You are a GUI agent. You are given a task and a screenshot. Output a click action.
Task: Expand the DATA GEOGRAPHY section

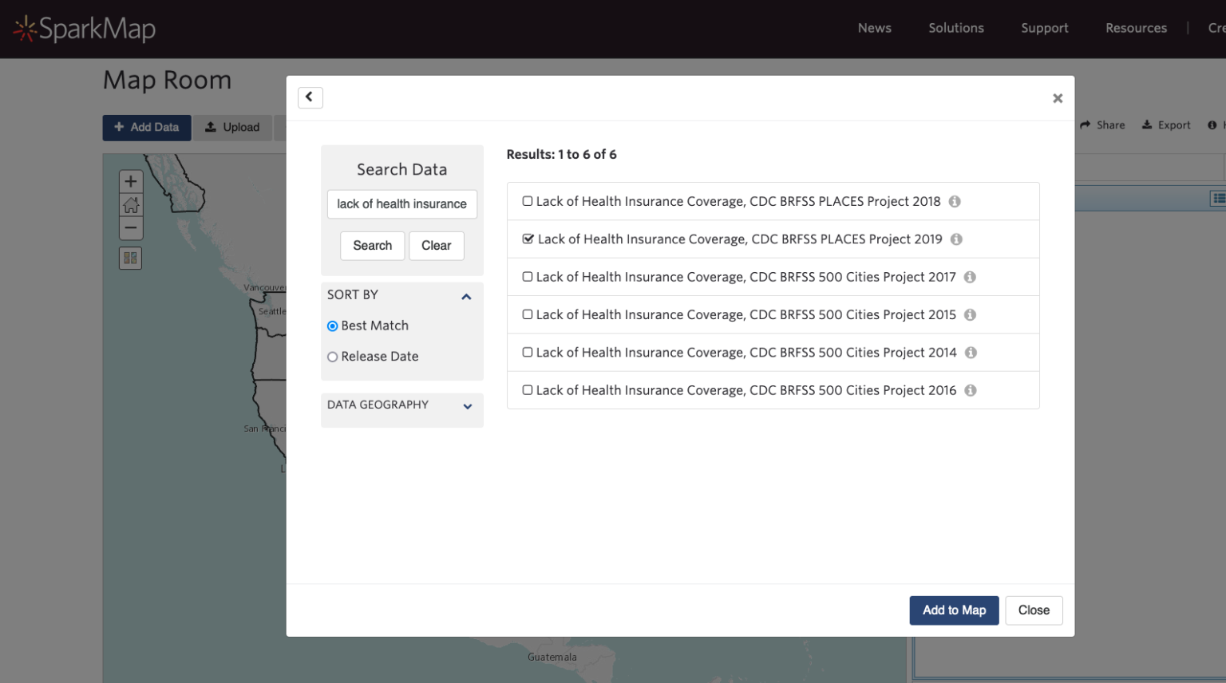(x=467, y=406)
